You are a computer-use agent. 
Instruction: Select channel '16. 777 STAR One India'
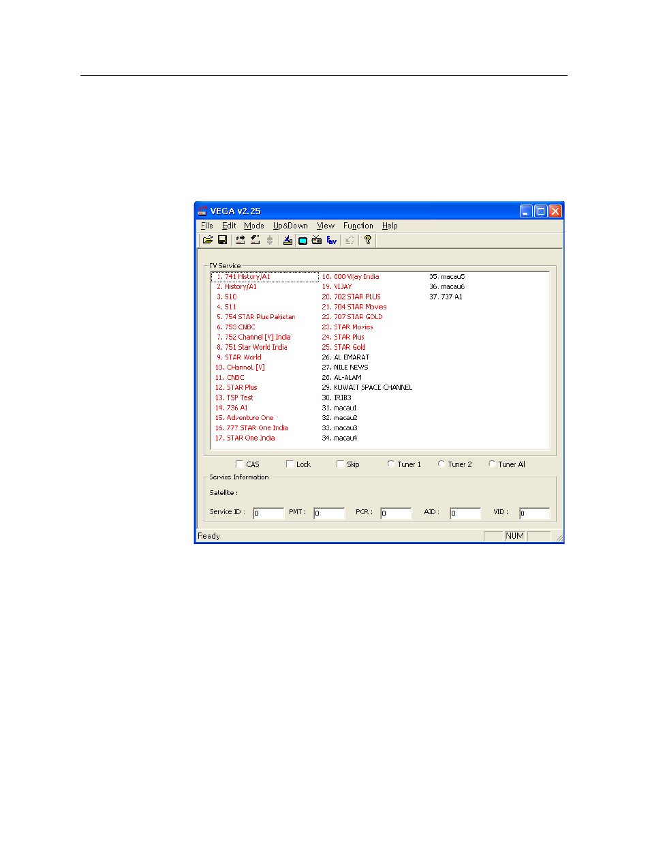(x=251, y=428)
